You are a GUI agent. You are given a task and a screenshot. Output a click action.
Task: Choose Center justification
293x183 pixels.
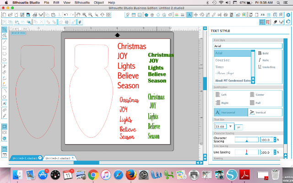coord(257,95)
